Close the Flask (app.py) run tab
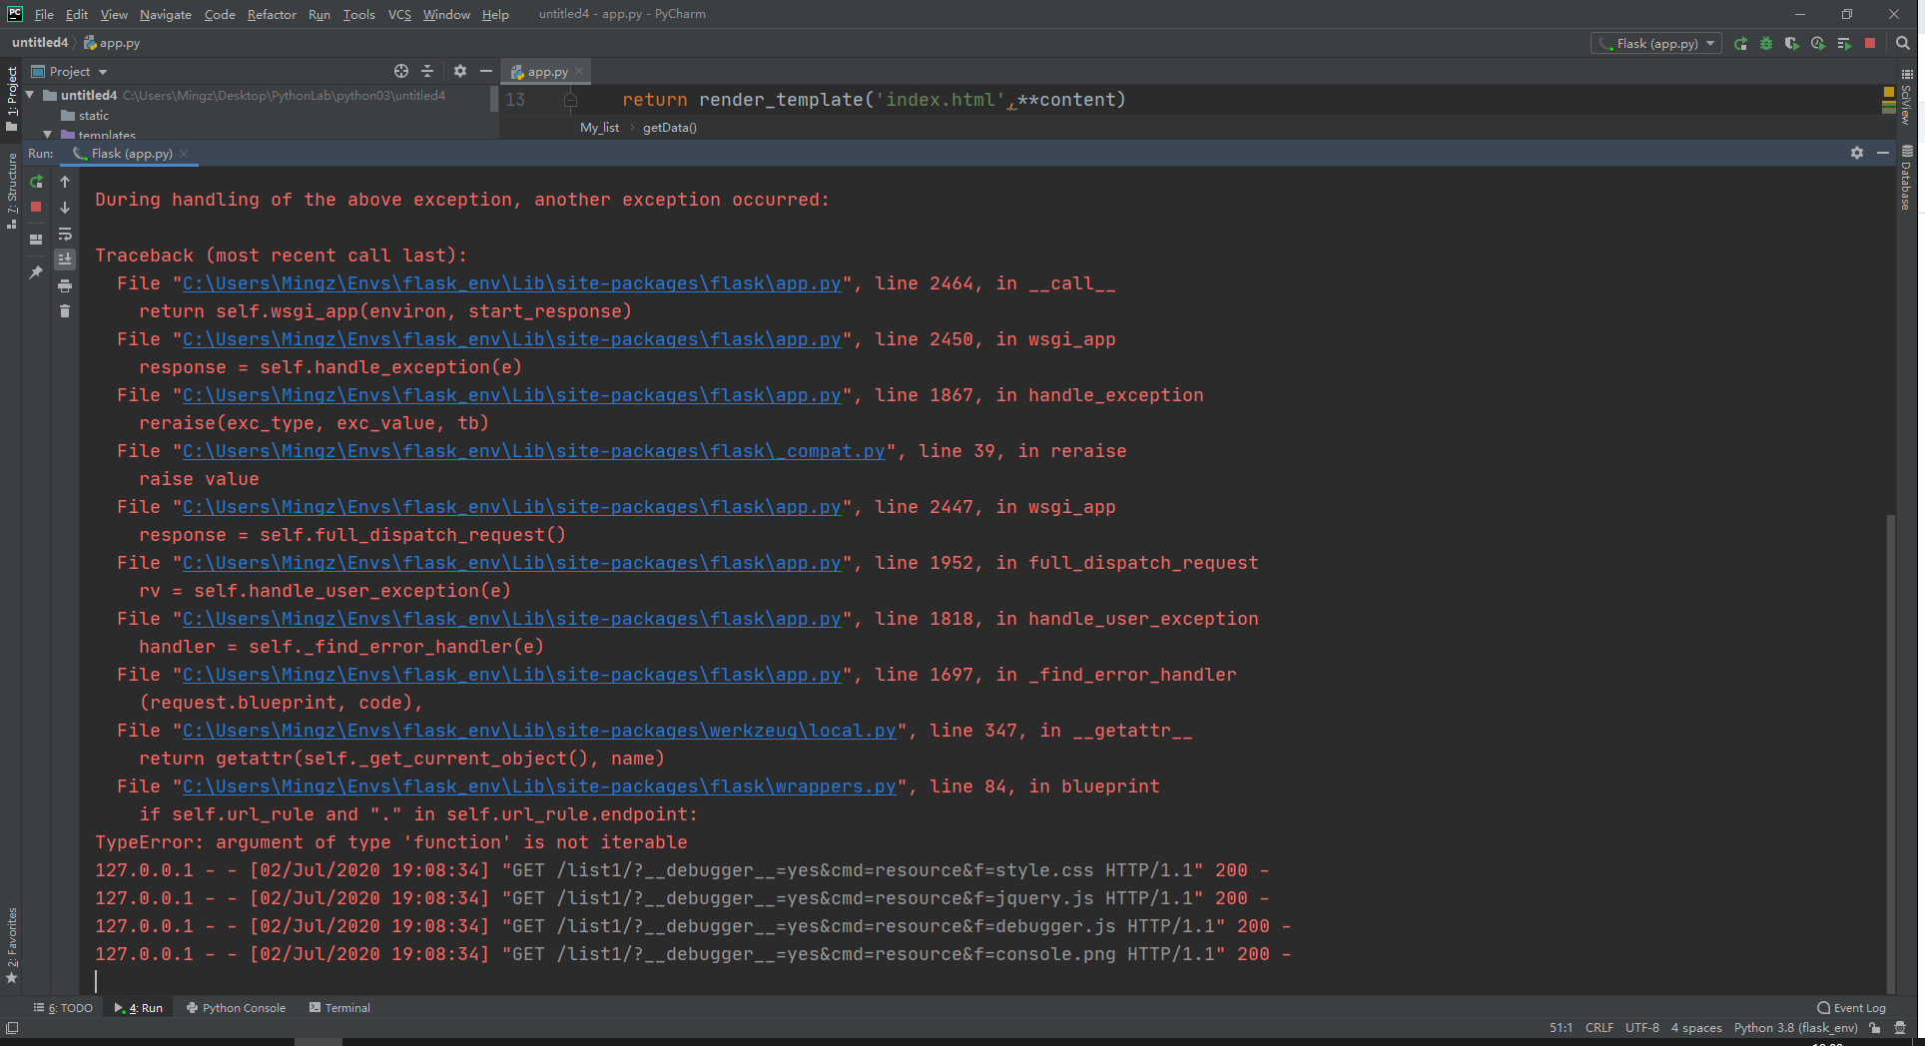Viewport: 1925px width, 1046px height. click(x=184, y=154)
